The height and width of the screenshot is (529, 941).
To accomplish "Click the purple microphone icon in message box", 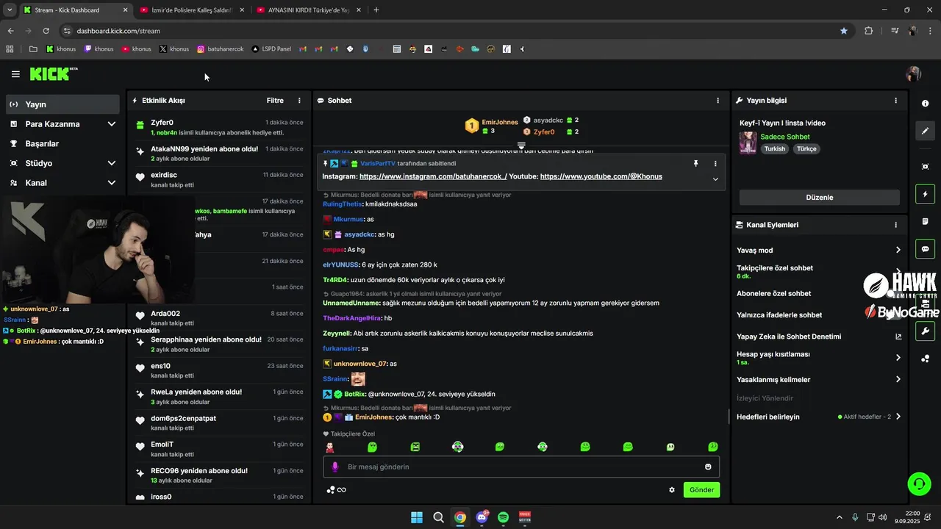I will tap(335, 467).
